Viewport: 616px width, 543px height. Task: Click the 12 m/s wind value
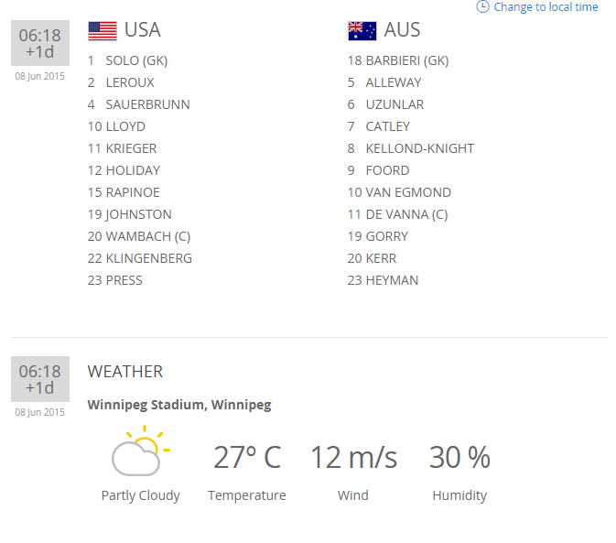353,457
